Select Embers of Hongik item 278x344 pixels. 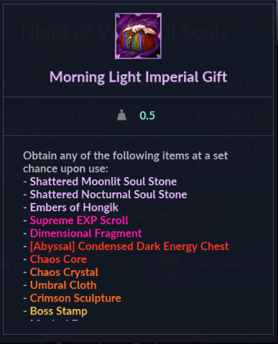click(x=74, y=207)
